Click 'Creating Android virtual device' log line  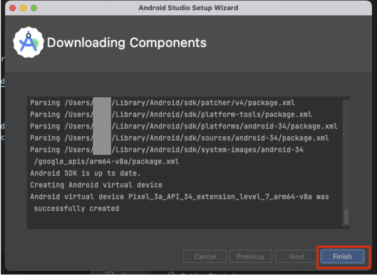pyautogui.click(x=96, y=185)
